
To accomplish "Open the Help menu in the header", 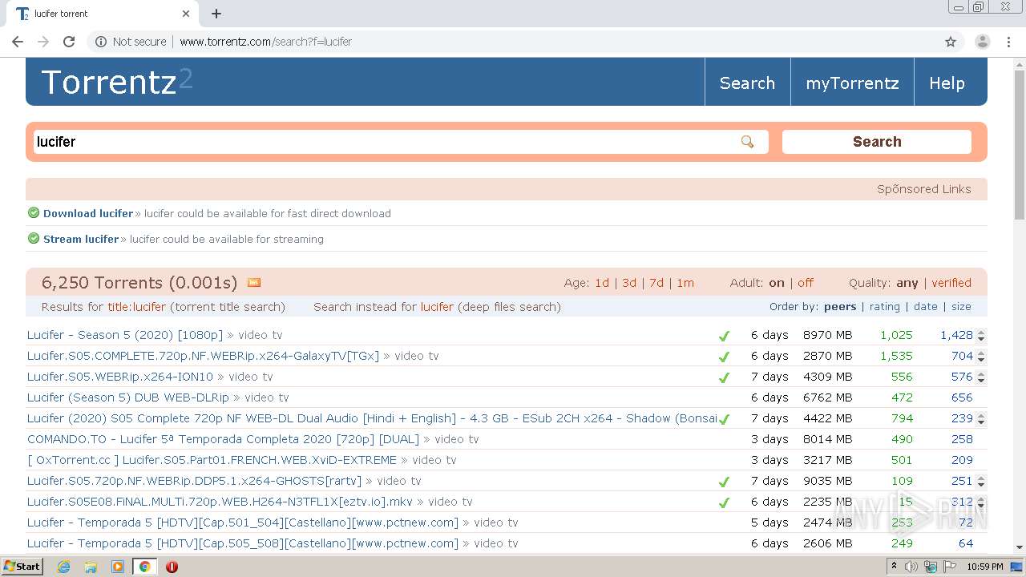I will 947,83.
